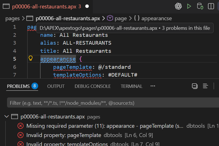Click the lightbulb quick fix on line 5
Viewport: 219px width, 146px height.
pos(31,58)
